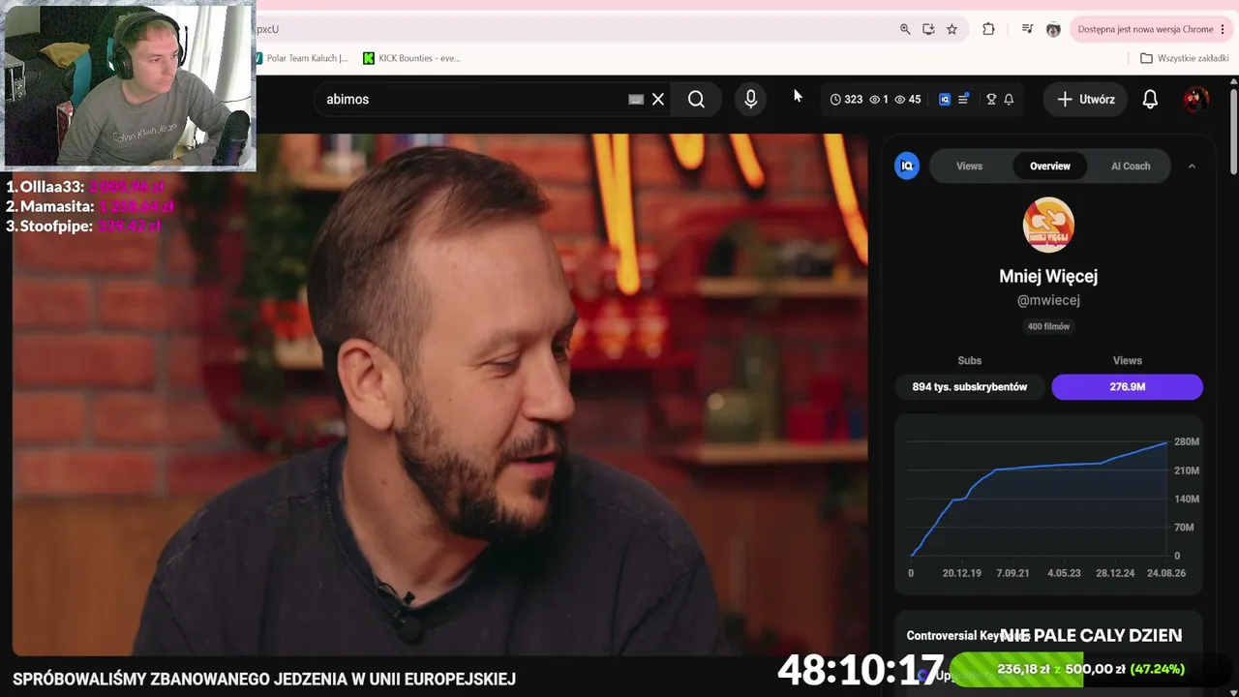Open YouTube notifications bell
Screen dimensions: 1239x697
(1150, 99)
